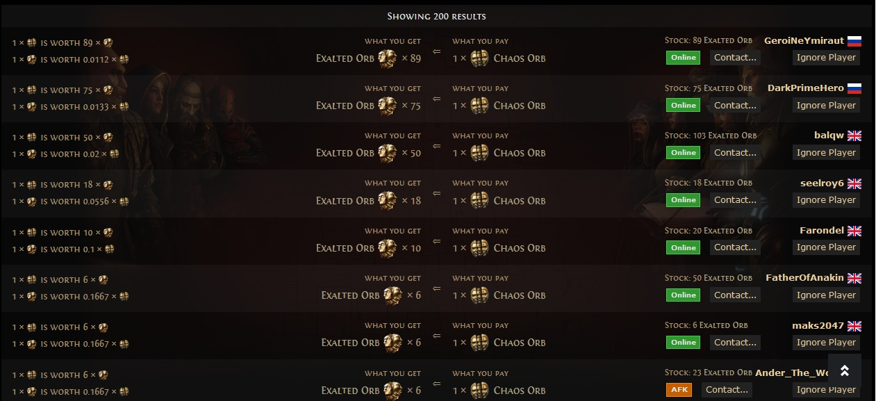
Task: Click the Online badge in Farondel's row
Action: pos(684,247)
